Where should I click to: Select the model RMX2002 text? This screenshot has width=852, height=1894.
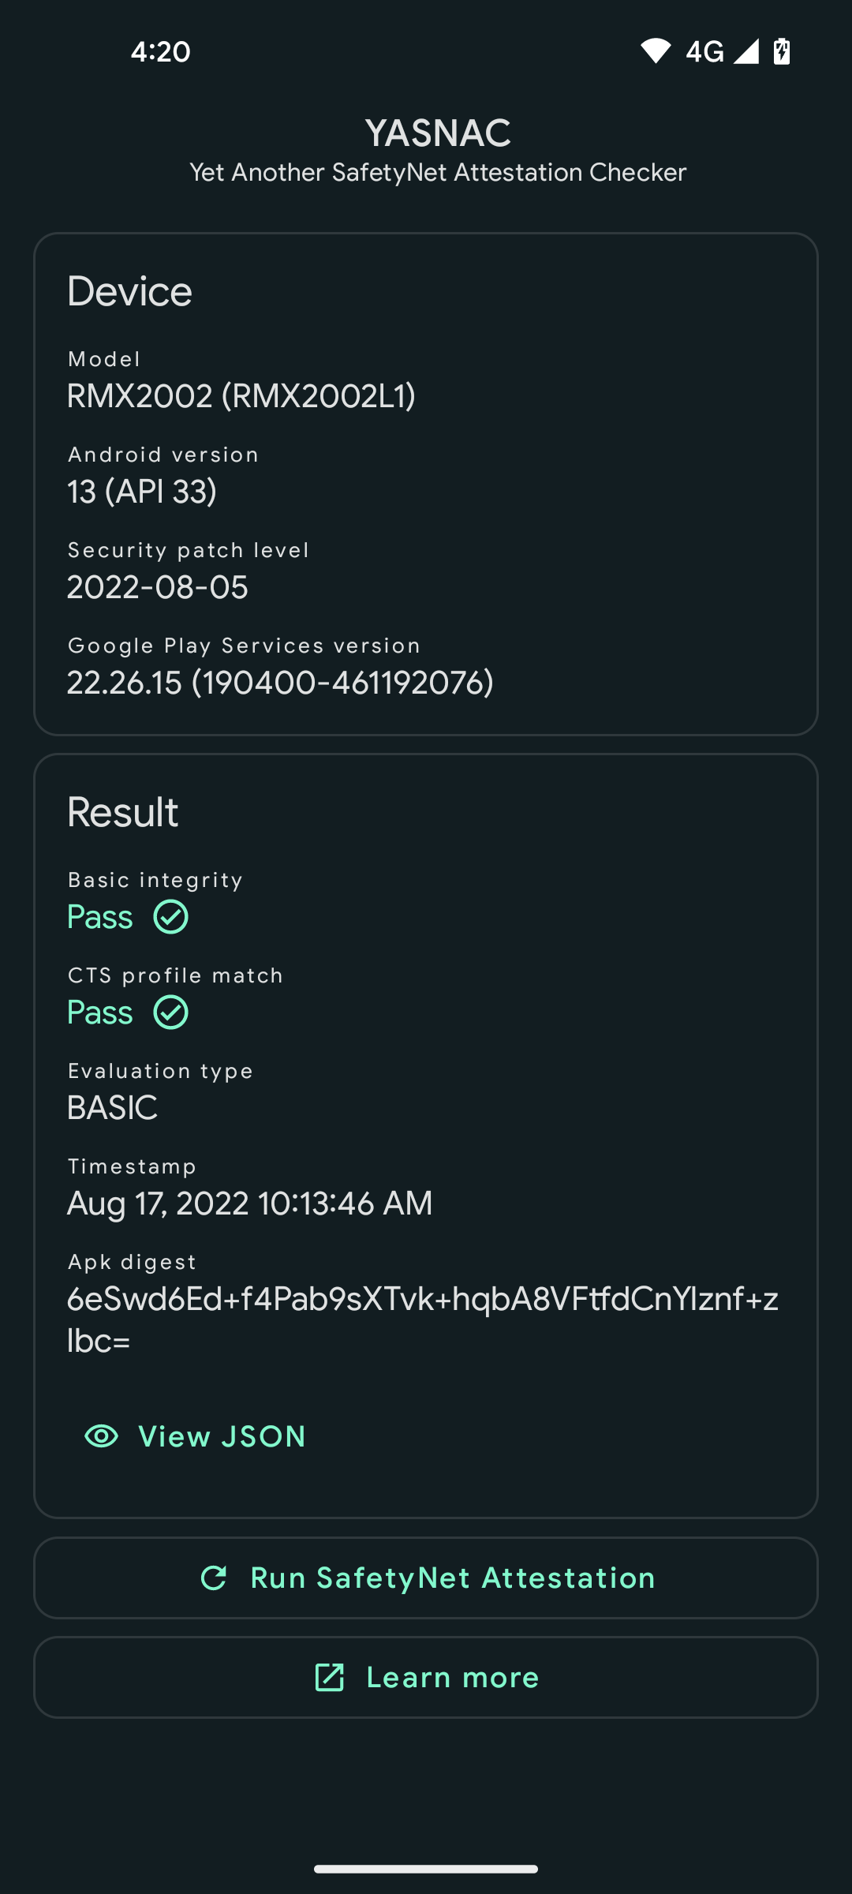coord(241,396)
